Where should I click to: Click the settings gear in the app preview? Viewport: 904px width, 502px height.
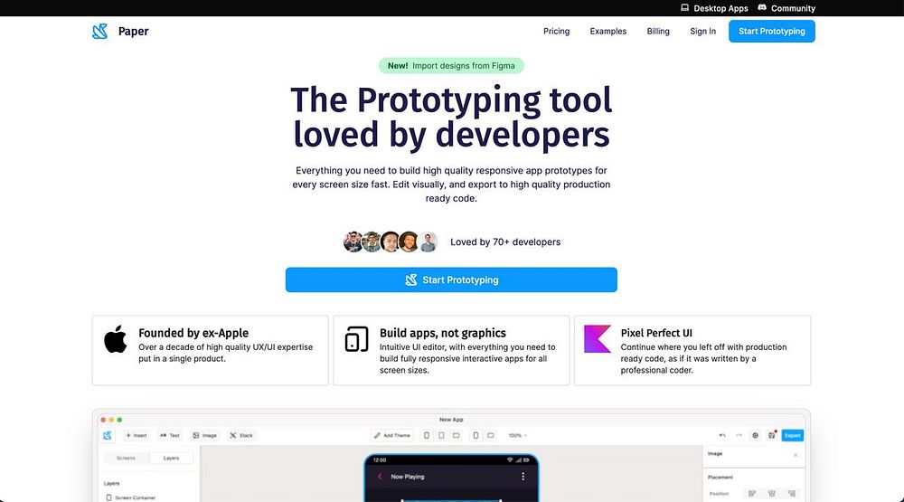pos(755,436)
